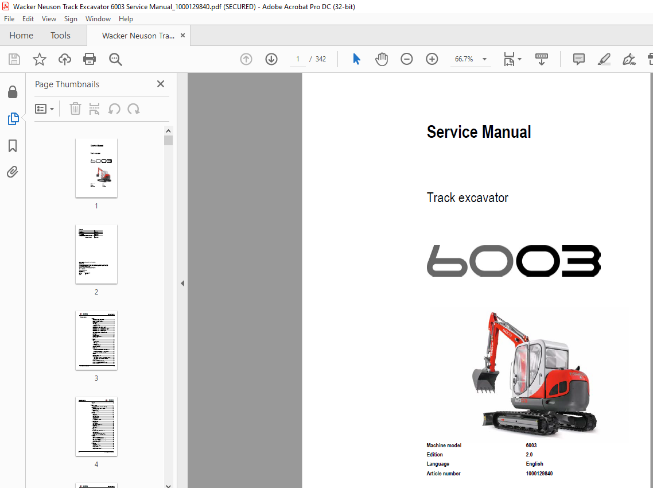This screenshot has height=488, width=653.
Task: Open the Window menu
Action: coord(98,19)
